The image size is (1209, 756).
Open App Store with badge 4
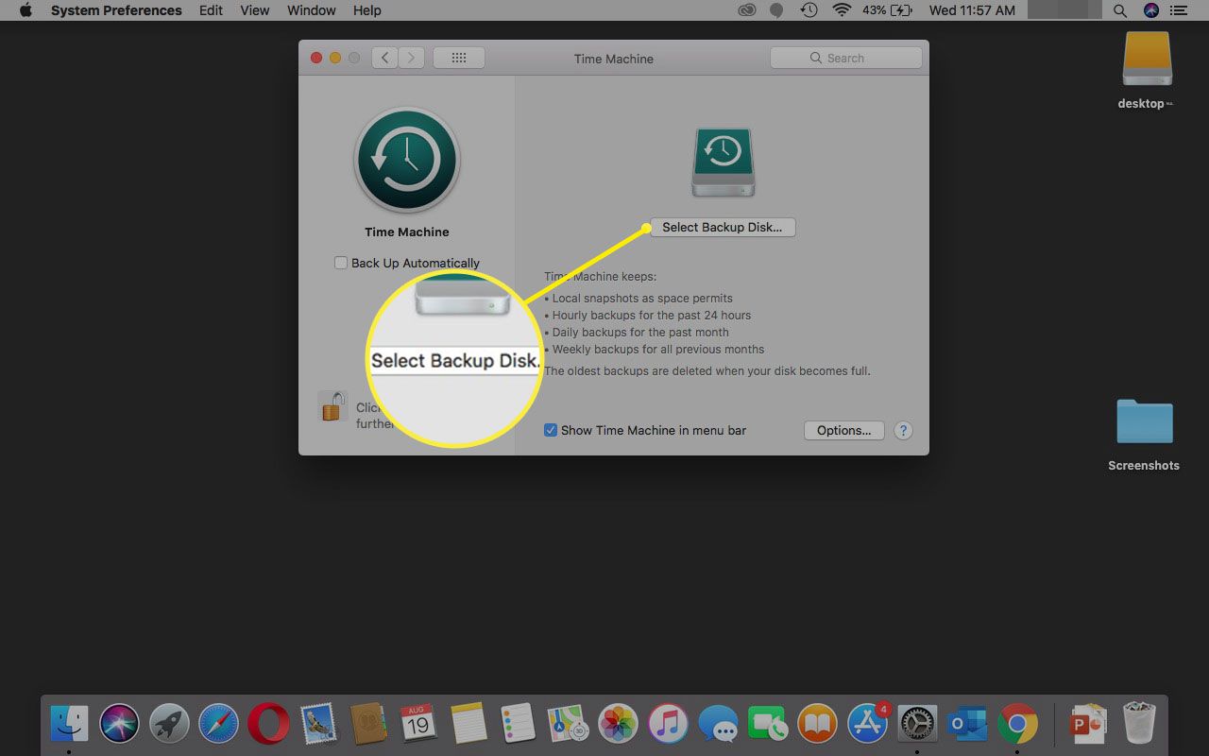pyautogui.click(x=868, y=724)
